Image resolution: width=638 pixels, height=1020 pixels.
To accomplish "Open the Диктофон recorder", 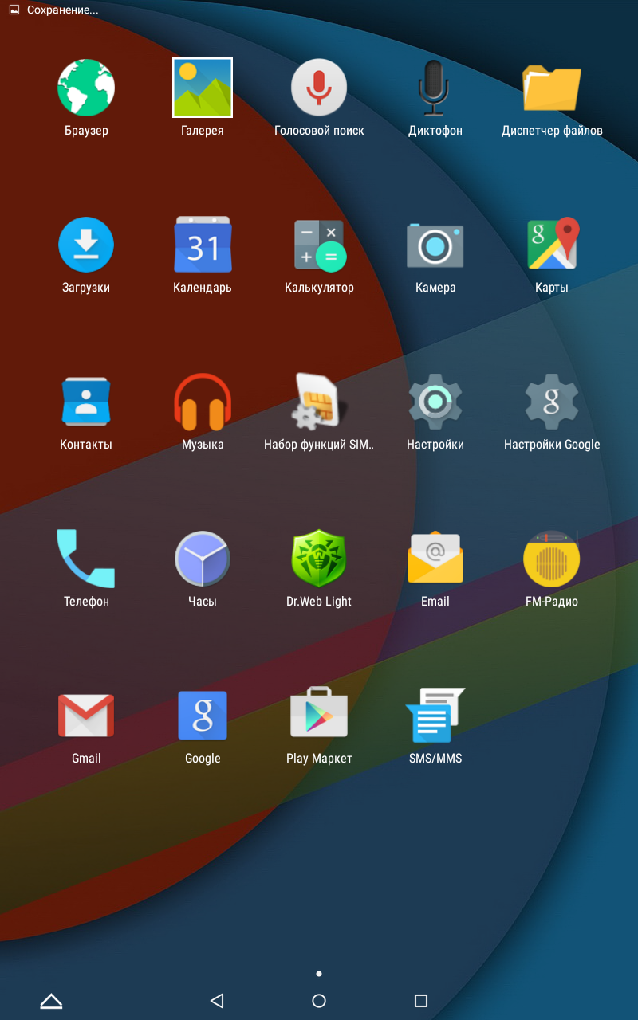I will point(435,88).
